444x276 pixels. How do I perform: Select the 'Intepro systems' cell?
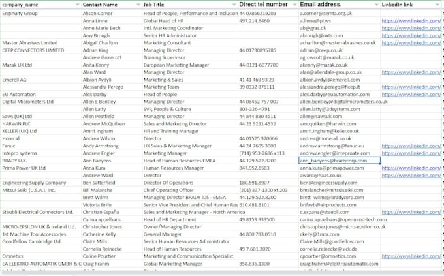click(40, 153)
